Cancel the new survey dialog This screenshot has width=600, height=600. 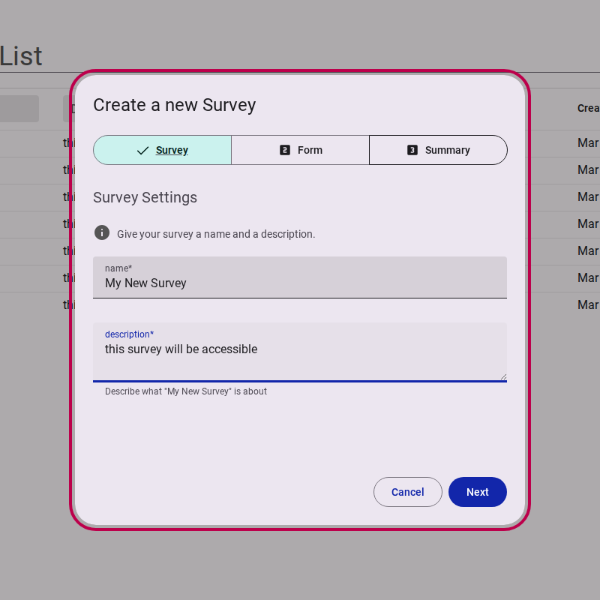tap(408, 492)
